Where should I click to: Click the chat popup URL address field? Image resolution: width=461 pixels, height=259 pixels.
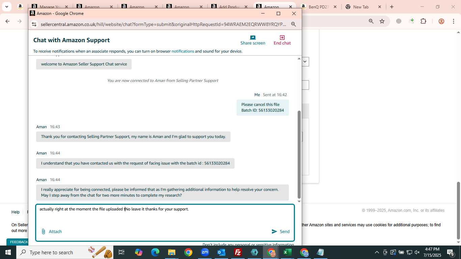(163, 24)
